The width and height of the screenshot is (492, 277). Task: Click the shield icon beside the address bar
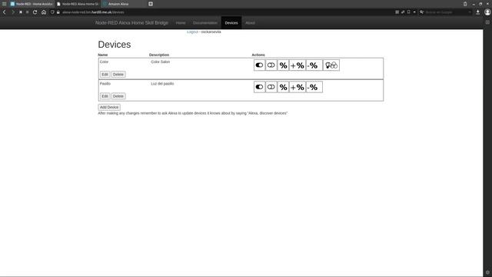(x=52, y=12)
